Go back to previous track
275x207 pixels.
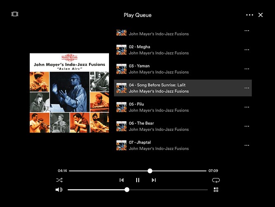[121, 180]
